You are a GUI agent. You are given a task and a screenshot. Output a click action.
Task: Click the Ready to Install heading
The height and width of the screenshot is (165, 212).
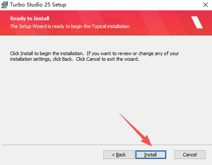coord(30,19)
